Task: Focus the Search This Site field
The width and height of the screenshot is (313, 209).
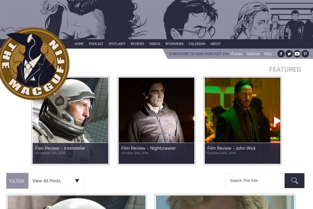Action: 254,181
